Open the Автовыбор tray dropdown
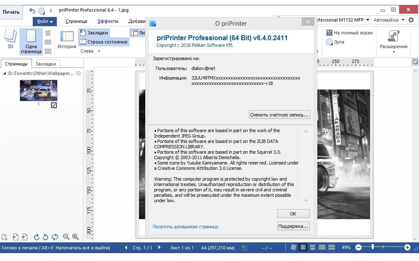Screen dimensions: 419x261 [x=389, y=20]
